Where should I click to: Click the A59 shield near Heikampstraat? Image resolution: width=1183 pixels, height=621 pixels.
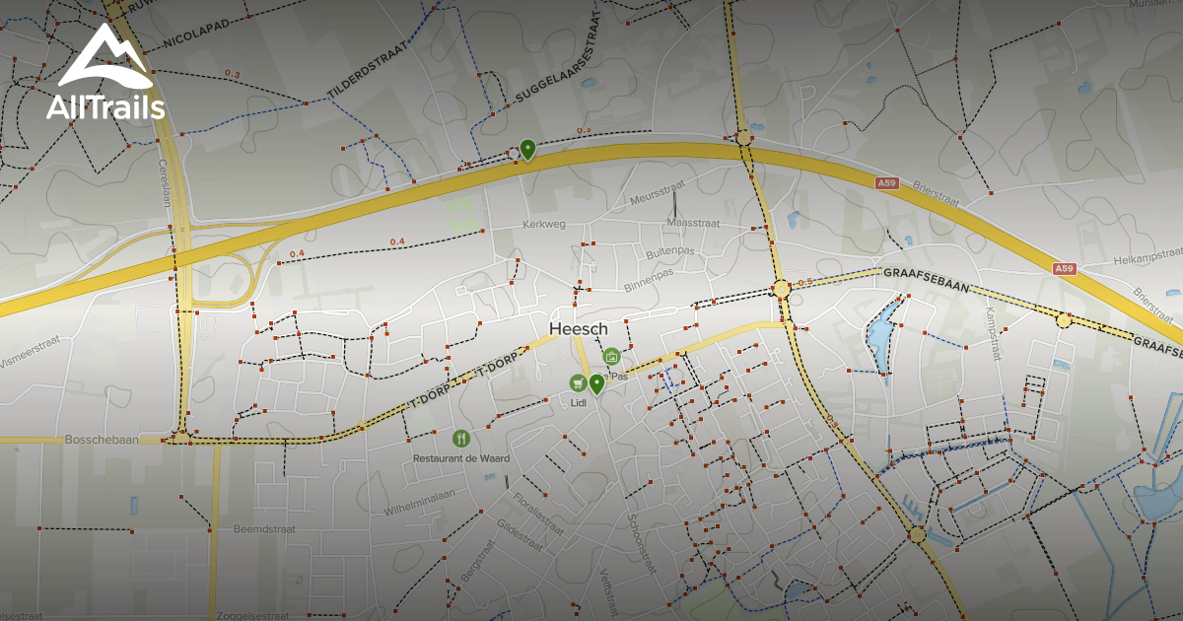(1063, 268)
